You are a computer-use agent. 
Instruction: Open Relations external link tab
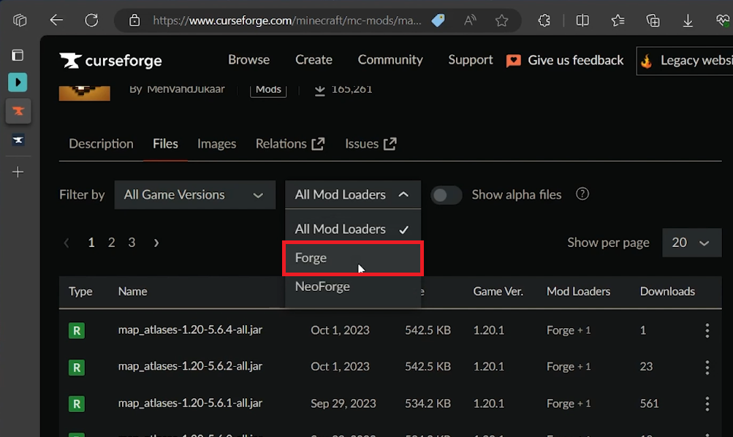(290, 143)
